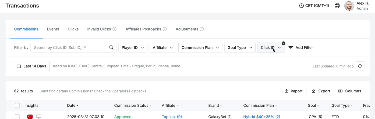The height and width of the screenshot is (119, 375).
Task: Expand the Player ID filter dropdown
Action: (133, 48)
